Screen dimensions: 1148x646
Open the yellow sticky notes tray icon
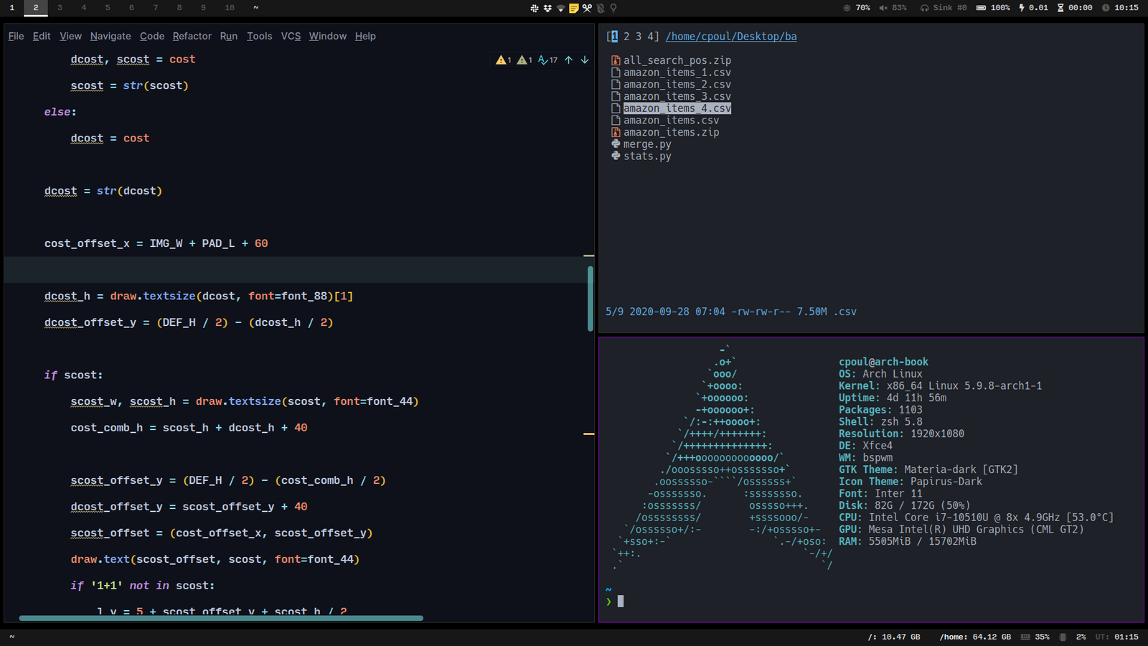[x=573, y=8]
